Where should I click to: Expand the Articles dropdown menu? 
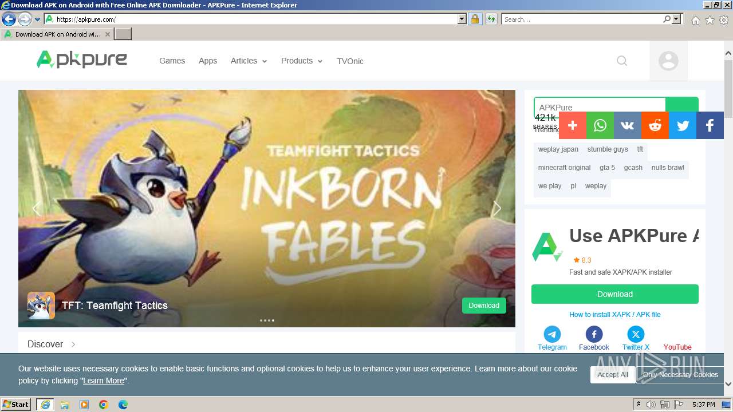click(x=249, y=61)
